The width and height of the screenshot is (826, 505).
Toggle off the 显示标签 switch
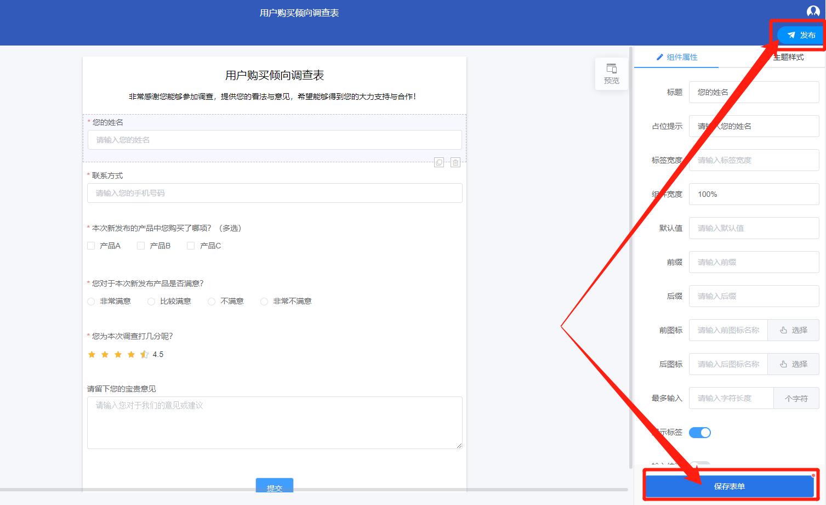700,432
